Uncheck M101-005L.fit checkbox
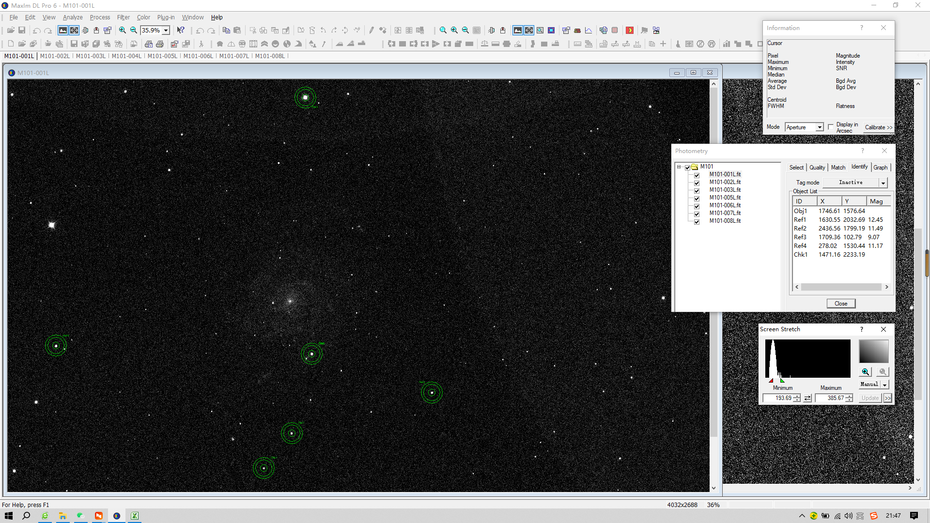The image size is (930, 523). pyautogui.click(x=697, y=199)
